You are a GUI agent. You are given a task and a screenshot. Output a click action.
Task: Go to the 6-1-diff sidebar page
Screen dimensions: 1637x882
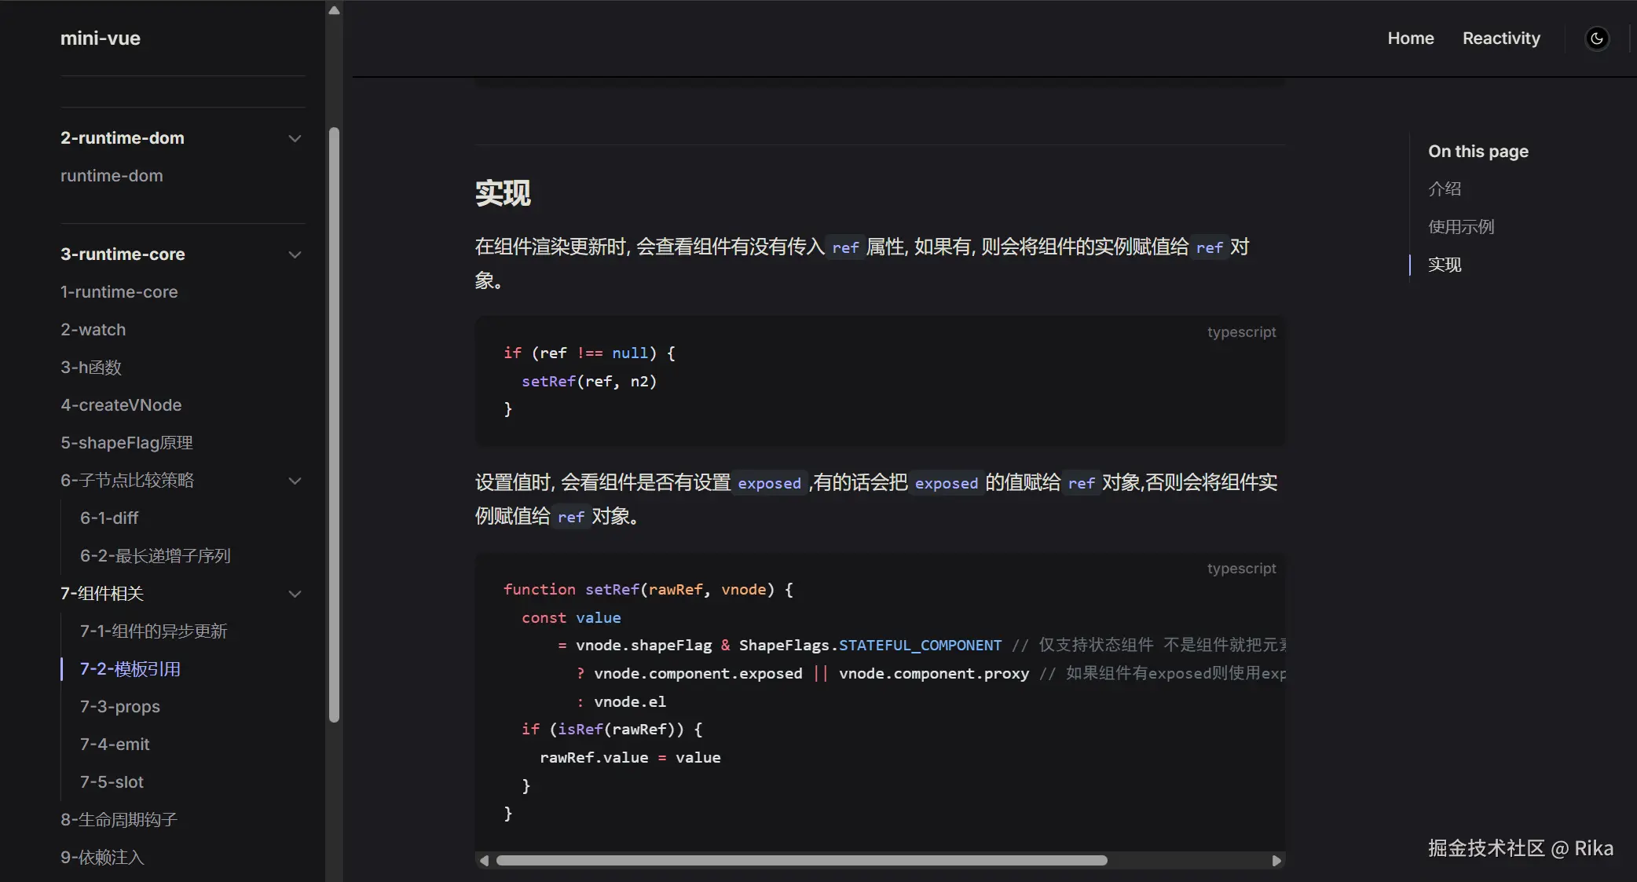109,518
